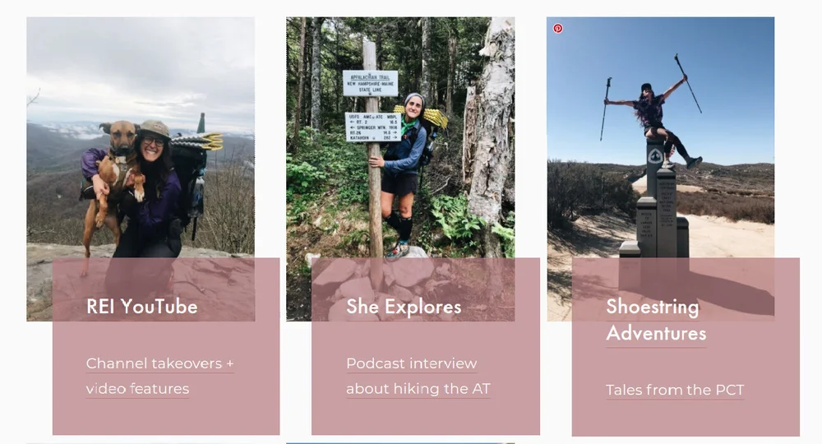Click the PCT emblem on the monument
Screen dimensions: 822x444
[655, 155]
